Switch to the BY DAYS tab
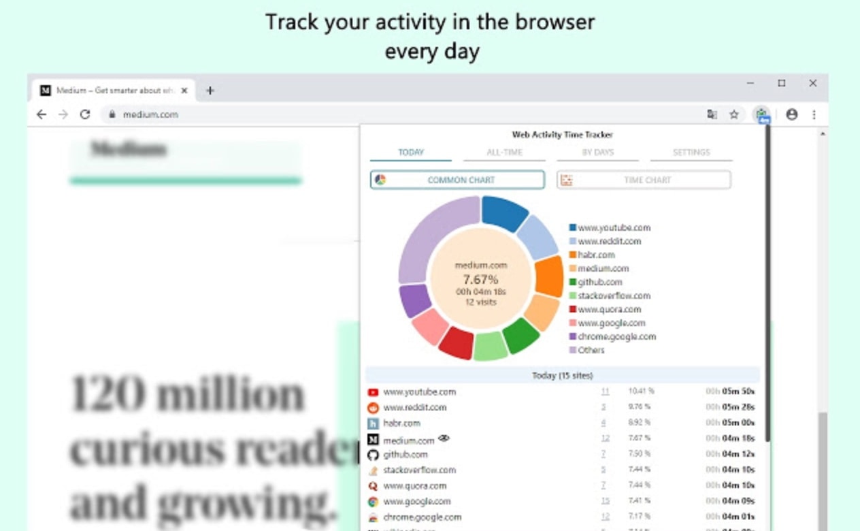 click(597, 152)
